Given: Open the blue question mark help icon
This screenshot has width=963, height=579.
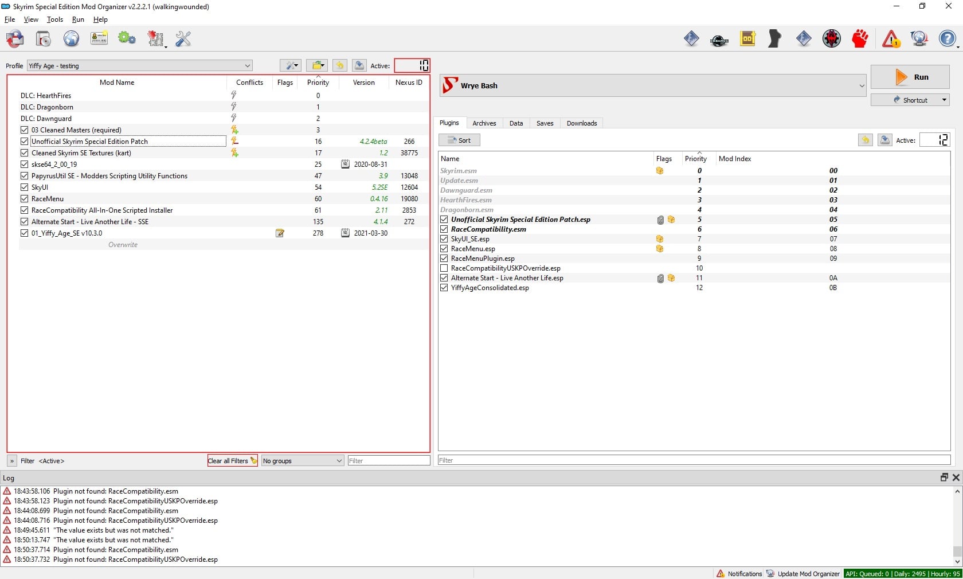Looking at the screenshot, I should 948,39.
